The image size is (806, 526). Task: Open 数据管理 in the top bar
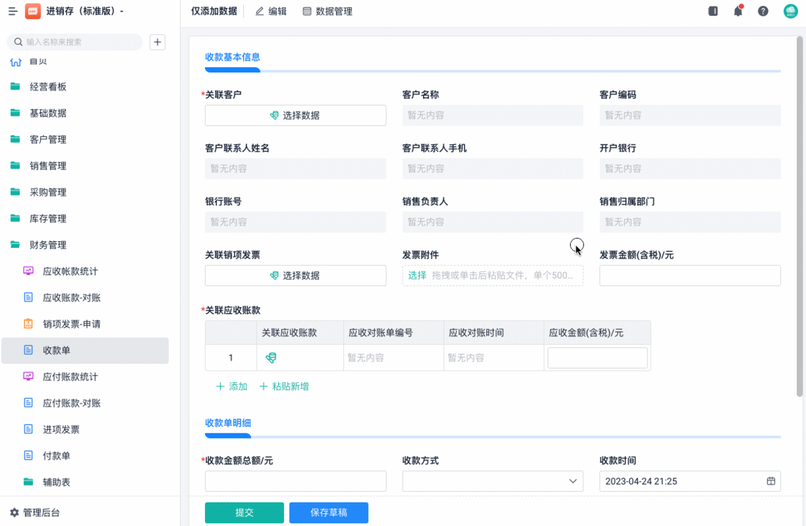pos(327,11)
